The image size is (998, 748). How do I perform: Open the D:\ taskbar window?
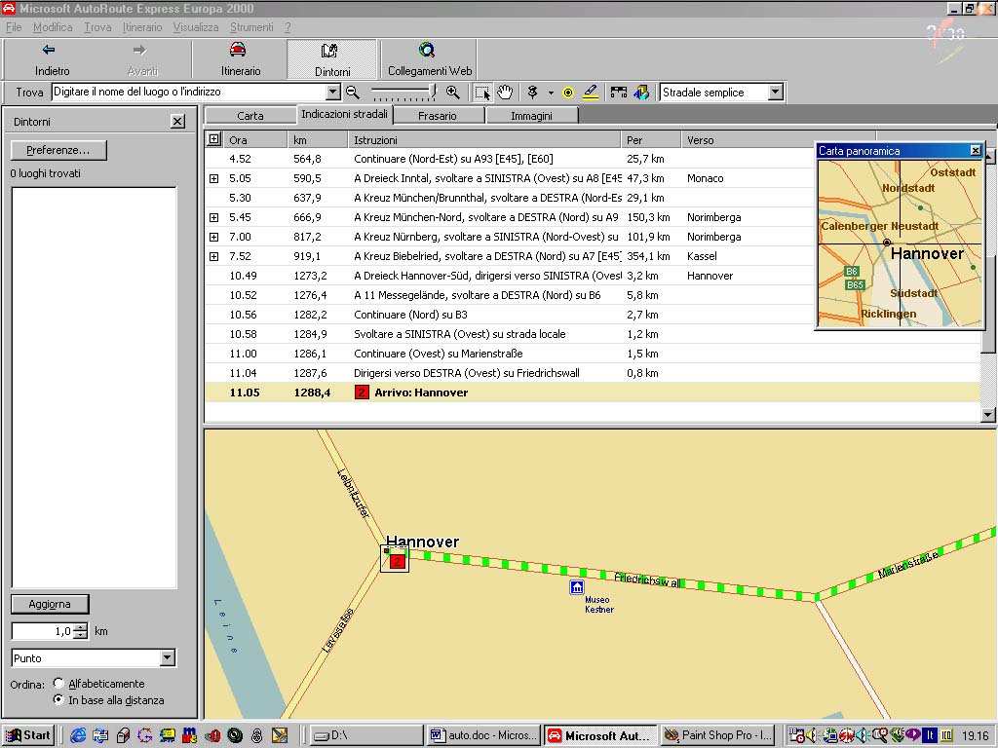point(366,735)
